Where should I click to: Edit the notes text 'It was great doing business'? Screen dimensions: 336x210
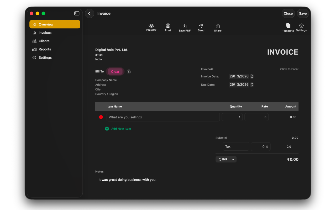(127, 180)
